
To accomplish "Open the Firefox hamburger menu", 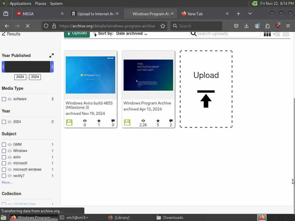I will [x=288, y=26].
